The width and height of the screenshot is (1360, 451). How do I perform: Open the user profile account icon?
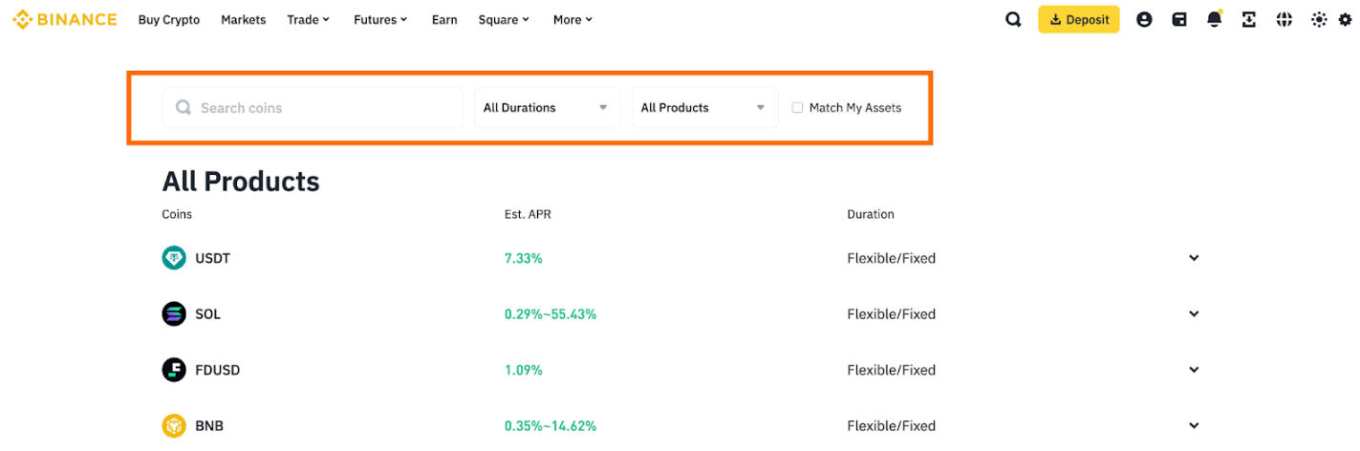[1144, 19]
